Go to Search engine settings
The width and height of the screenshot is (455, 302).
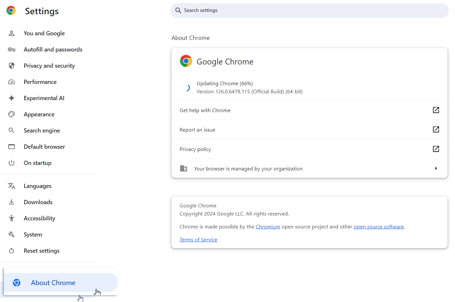click(42, 131)
